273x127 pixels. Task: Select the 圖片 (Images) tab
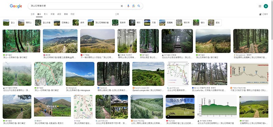coord(39,14)
